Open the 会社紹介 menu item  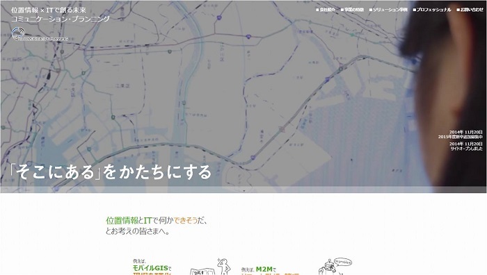tap(326, 10)
